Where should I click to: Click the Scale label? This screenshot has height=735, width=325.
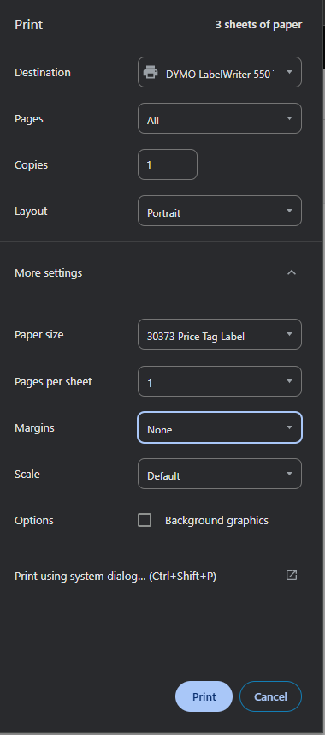pos(27,474)
